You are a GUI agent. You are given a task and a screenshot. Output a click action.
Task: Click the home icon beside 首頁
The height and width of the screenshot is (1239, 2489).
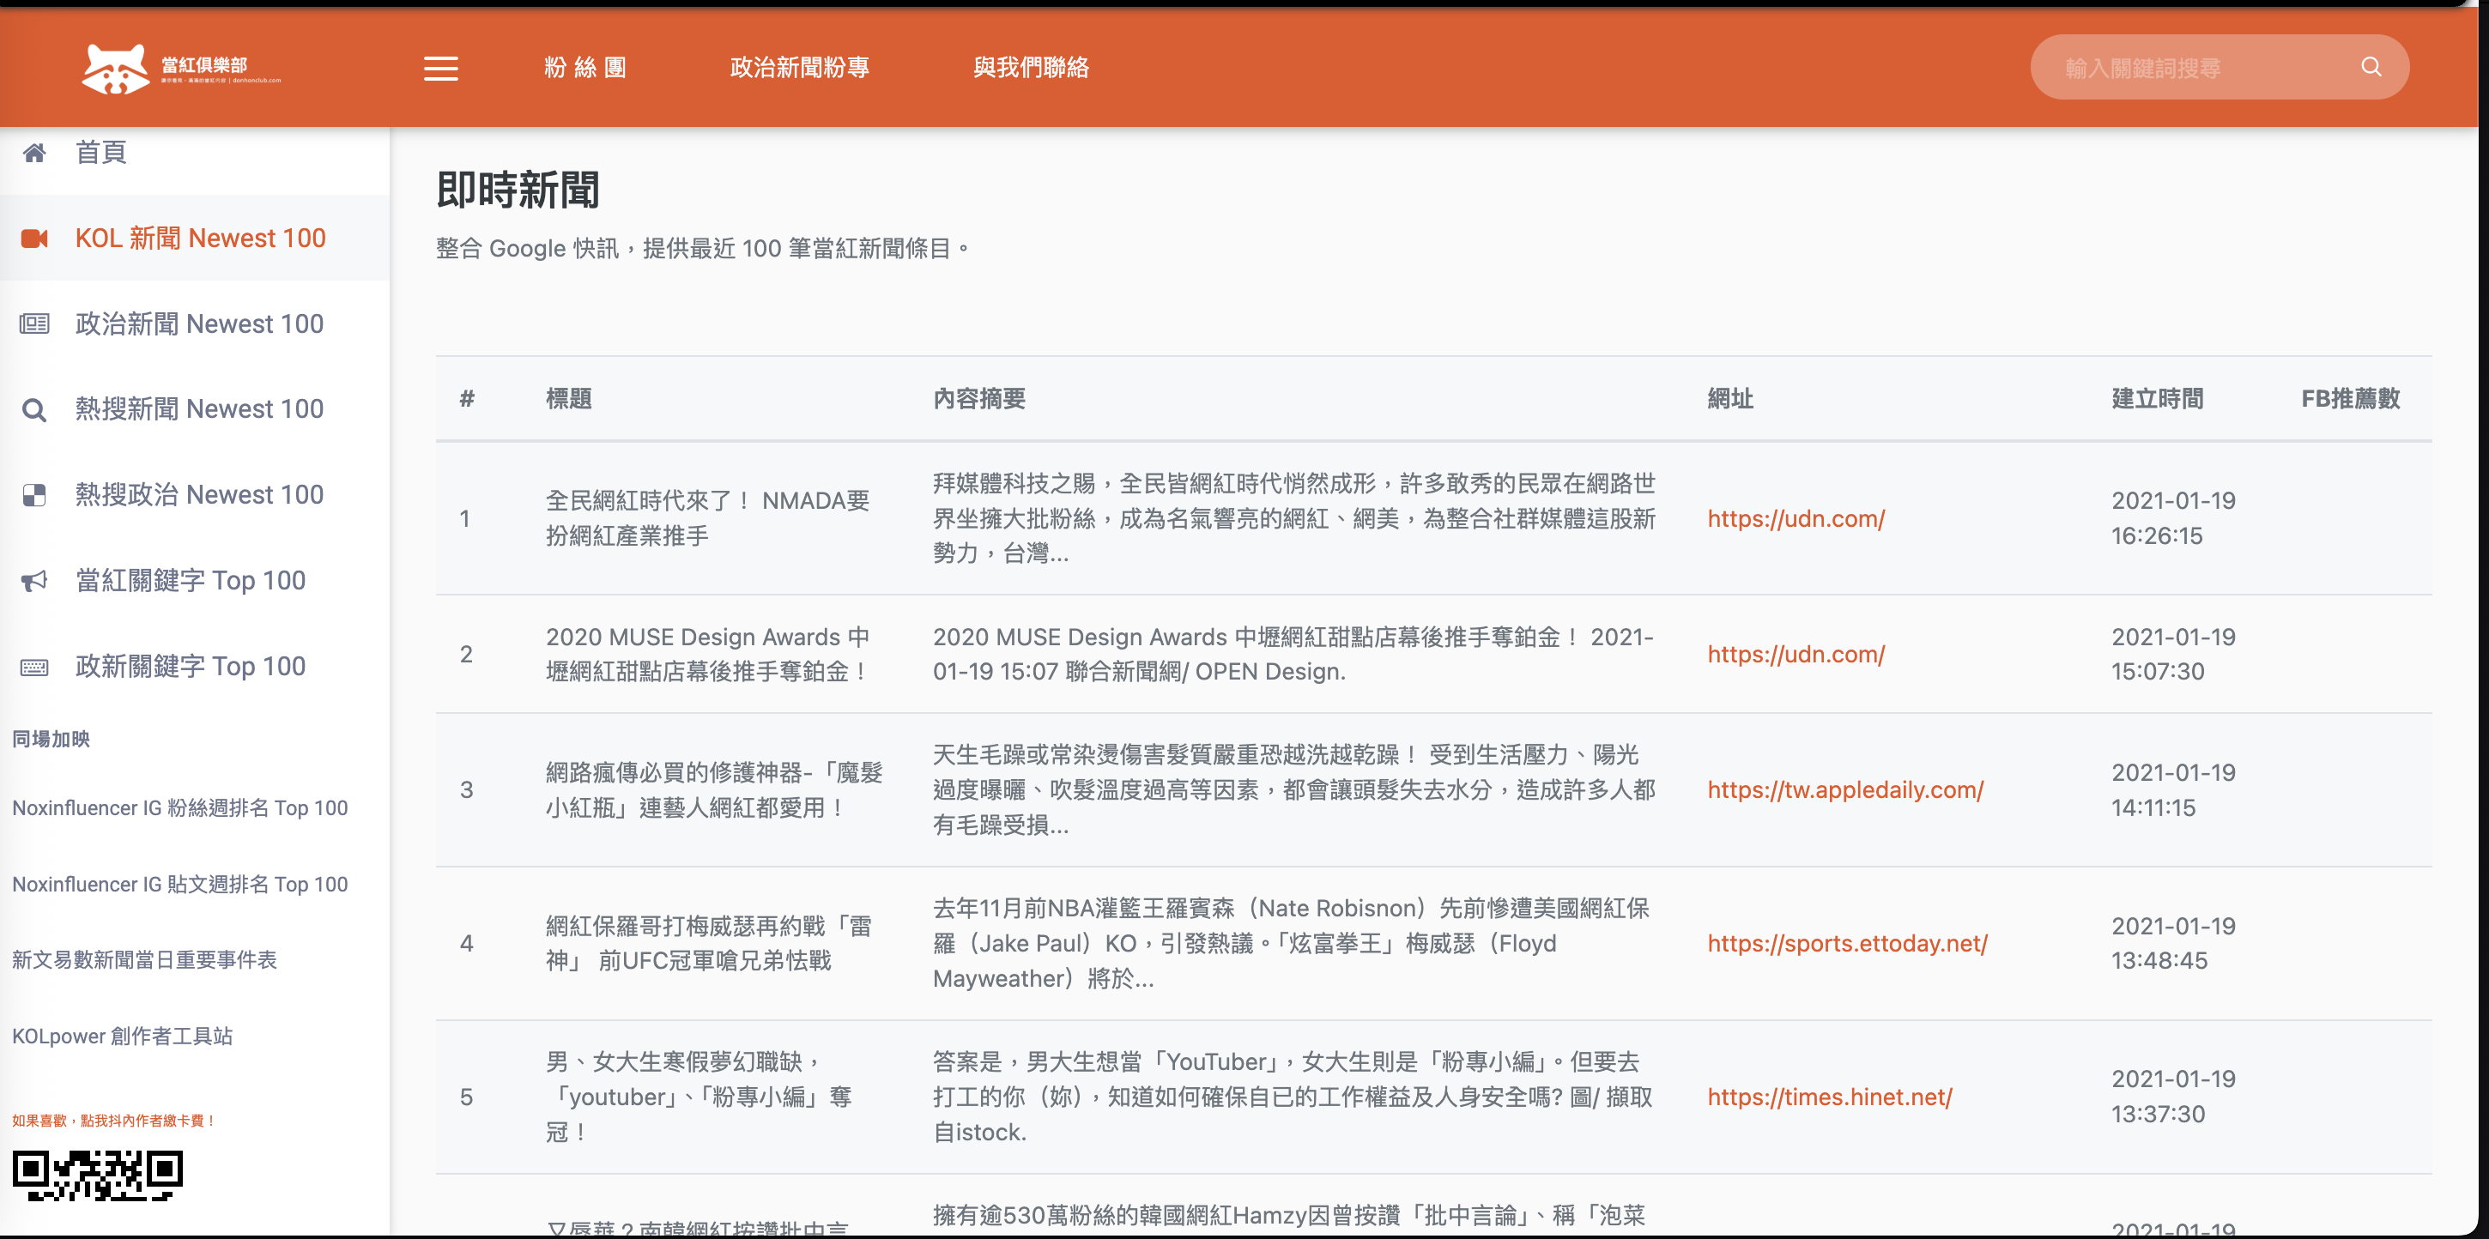click(35, 153)
